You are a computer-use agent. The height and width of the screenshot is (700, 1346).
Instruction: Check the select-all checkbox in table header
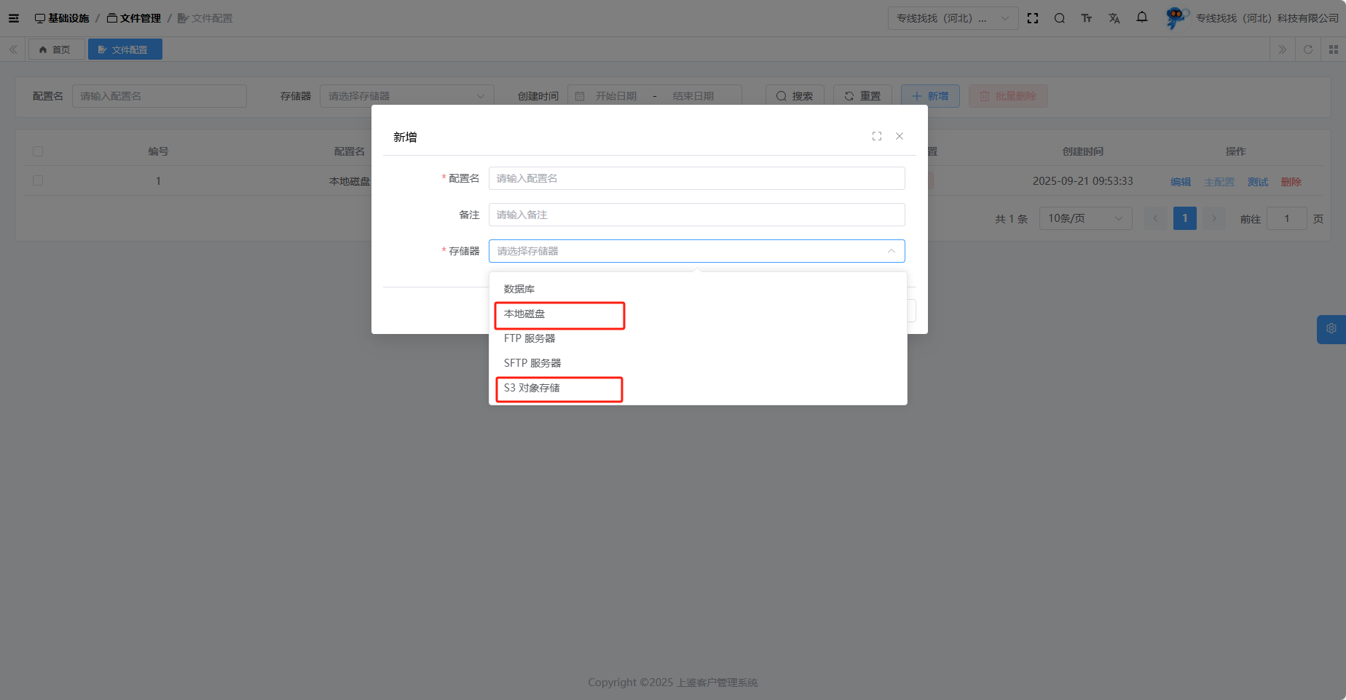tap(38, 151)
